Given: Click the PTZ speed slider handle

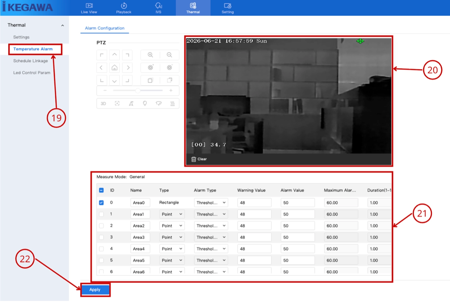Looking at the screenshot, I should tap(138, 90).
